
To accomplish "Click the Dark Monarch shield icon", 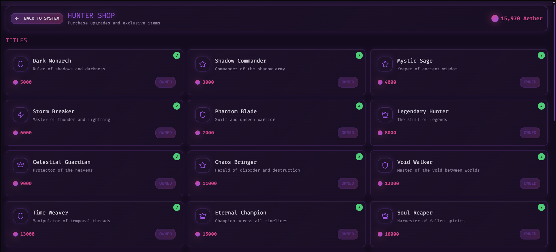I will (x=21, y=64).
